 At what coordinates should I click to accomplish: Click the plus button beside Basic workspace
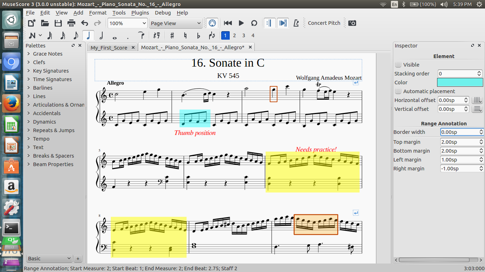78,259
